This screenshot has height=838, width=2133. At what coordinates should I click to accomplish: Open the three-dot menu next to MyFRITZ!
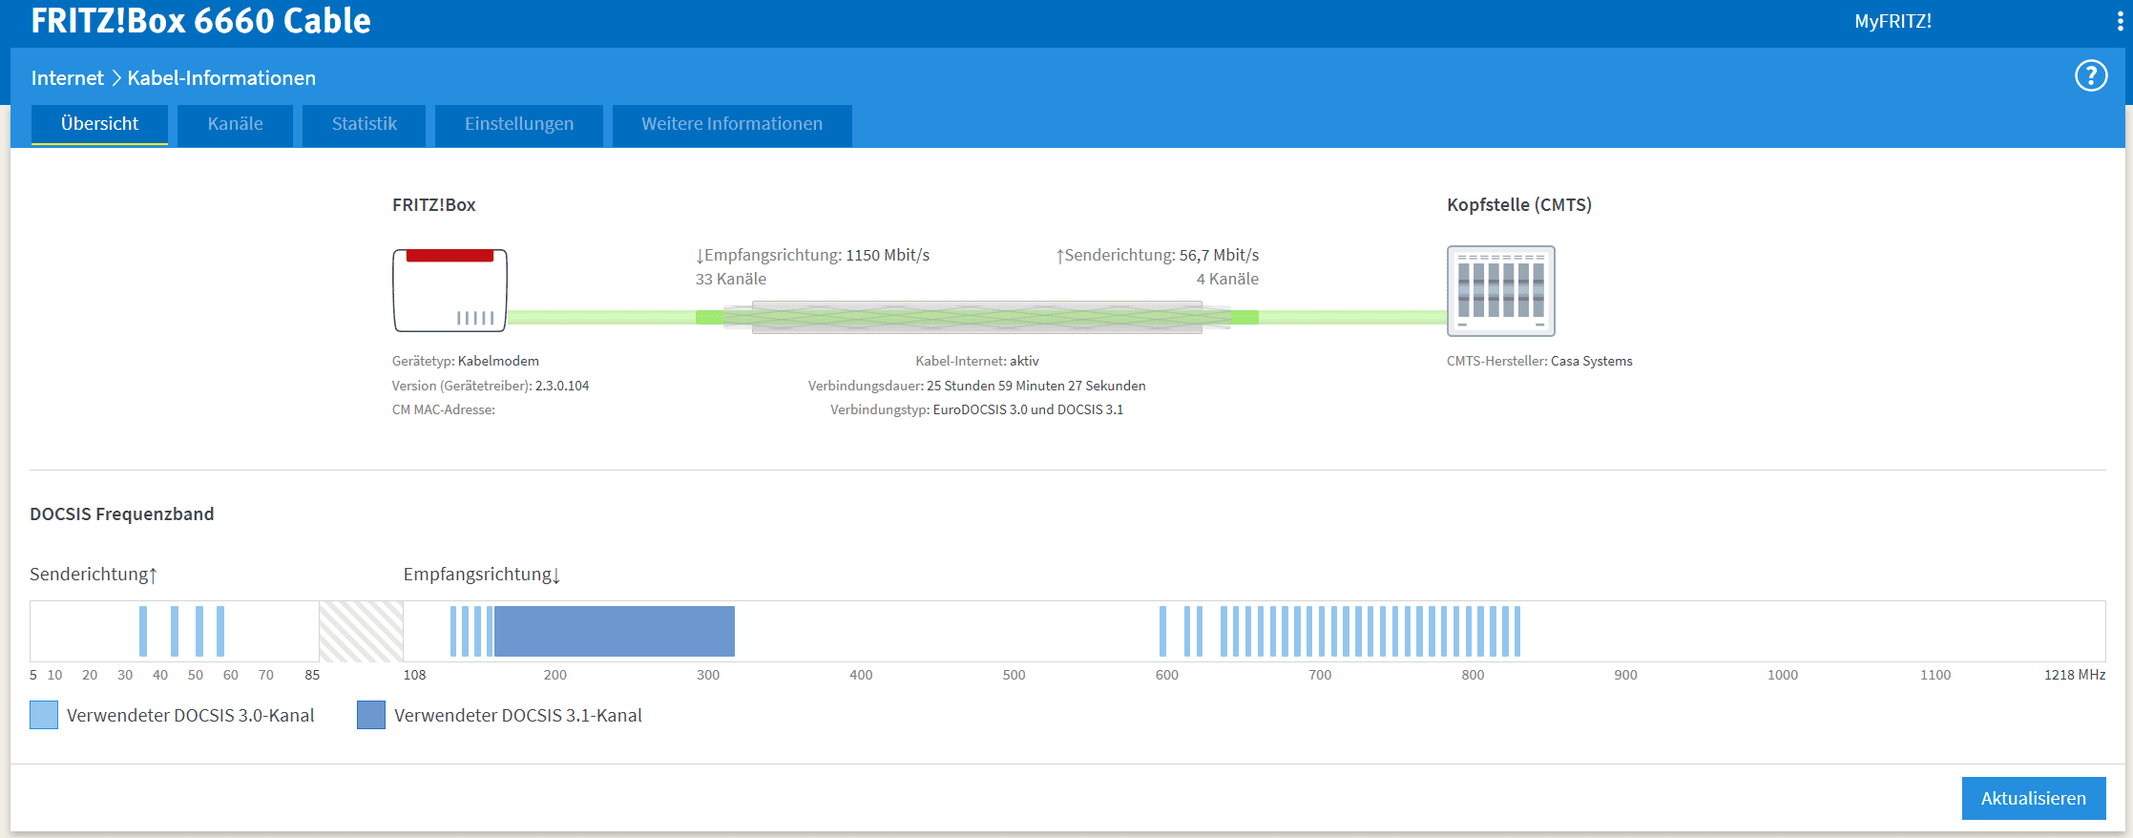pos(2120,22)
